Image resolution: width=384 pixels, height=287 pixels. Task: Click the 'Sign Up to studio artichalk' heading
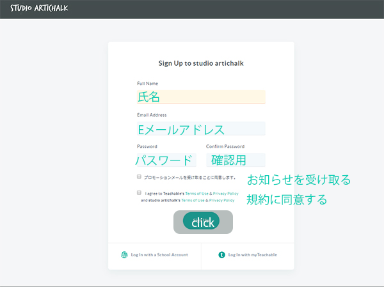click(x=201, y=63)
